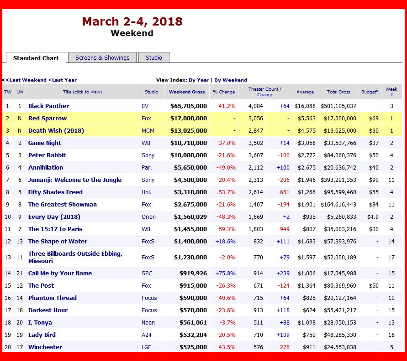Image resolution: width=407 pixels, height=361 pixels.
Task: Sort by Studio column header
Action: 151,92
